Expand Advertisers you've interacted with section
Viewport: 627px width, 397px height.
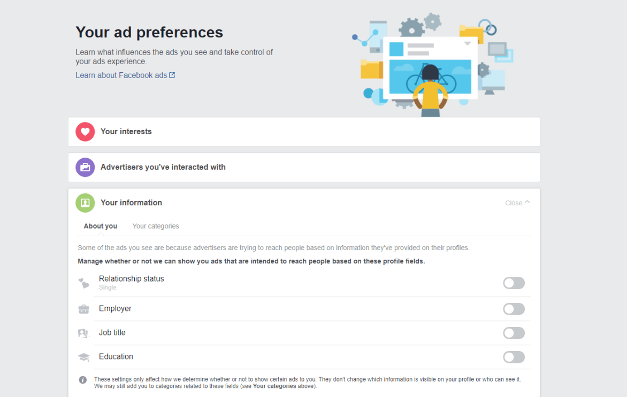click(304, 167)
